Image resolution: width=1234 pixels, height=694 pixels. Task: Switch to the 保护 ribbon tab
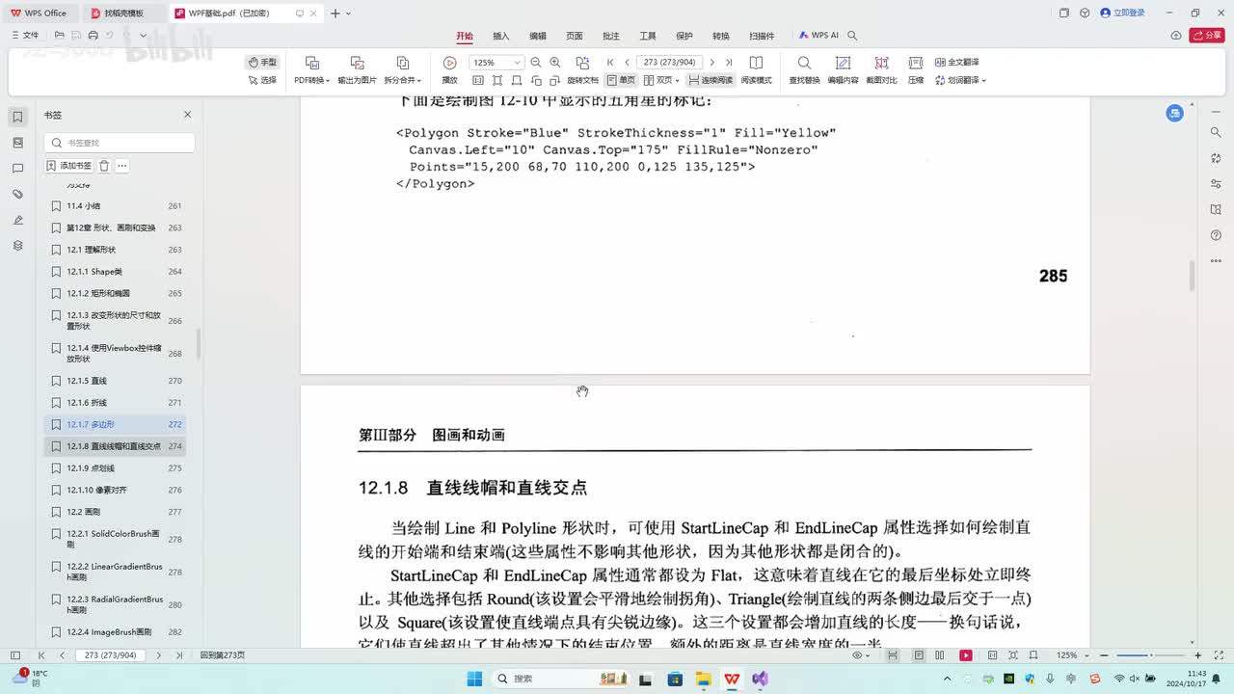coord(684,36)
